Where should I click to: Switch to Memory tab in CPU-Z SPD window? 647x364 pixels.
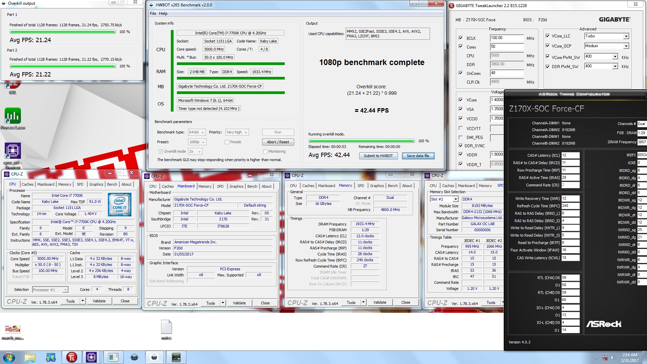[x=485, y=186]
